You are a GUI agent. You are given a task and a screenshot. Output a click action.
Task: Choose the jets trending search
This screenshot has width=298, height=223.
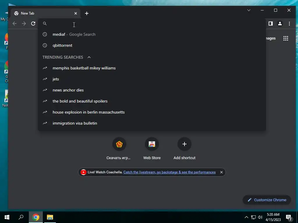(152, 79)
